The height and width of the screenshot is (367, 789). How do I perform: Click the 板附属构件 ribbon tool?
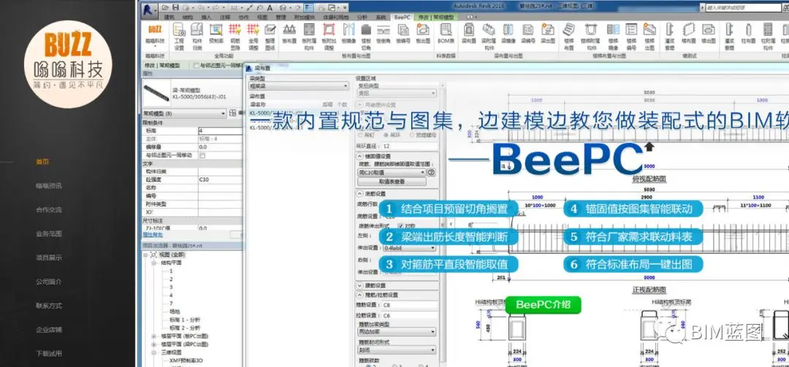click(308, 36)
